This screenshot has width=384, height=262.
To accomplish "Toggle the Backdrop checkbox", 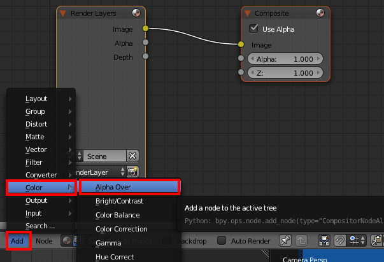I will pos(167,240).
